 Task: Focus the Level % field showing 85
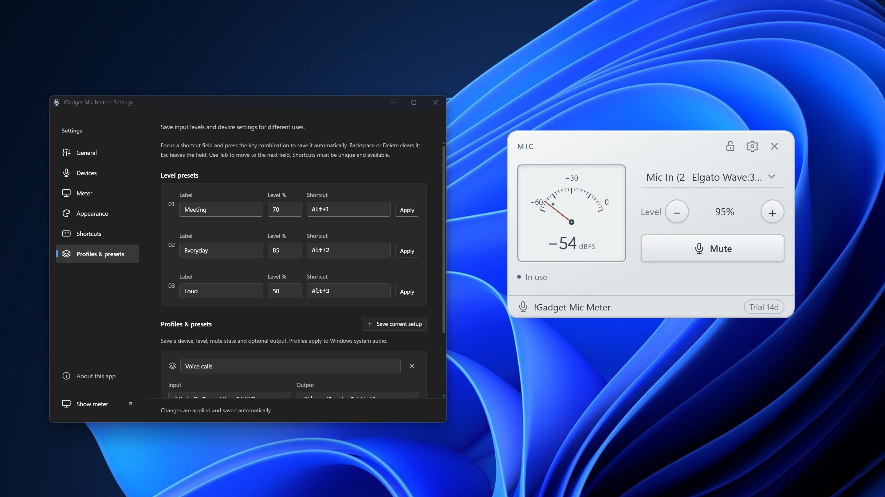coord(285,250)
